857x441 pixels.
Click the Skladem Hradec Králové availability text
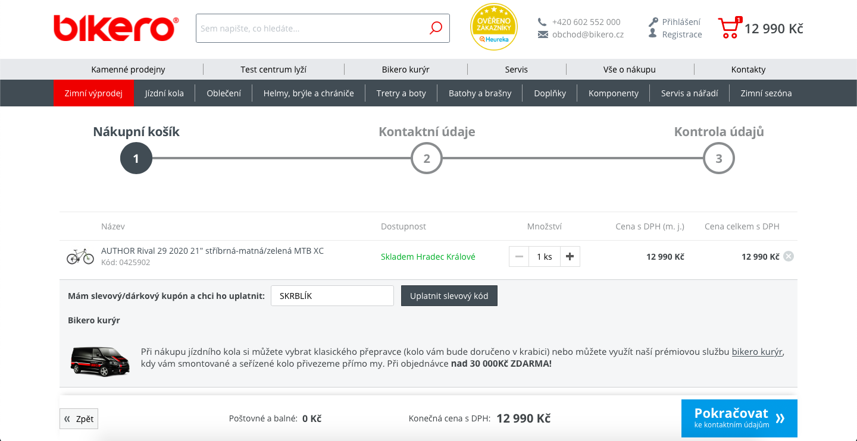[x=428, y=257]
